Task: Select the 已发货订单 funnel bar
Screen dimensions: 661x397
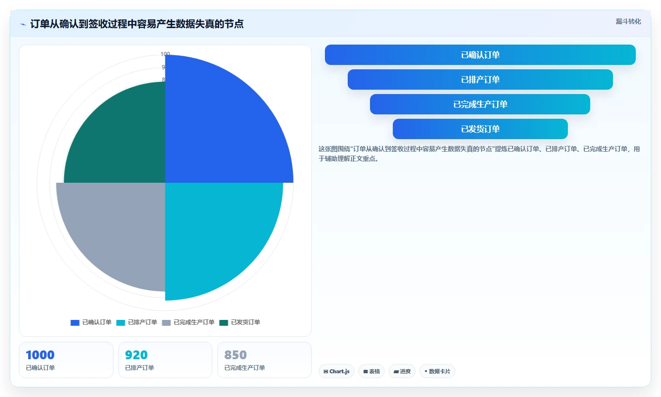Action: (x=480, y=129)
